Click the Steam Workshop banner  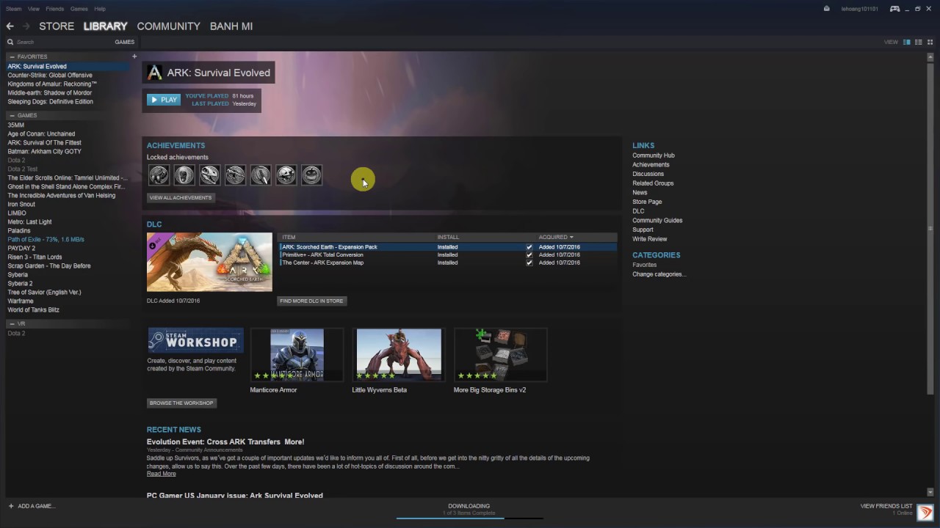pos(195,341)
